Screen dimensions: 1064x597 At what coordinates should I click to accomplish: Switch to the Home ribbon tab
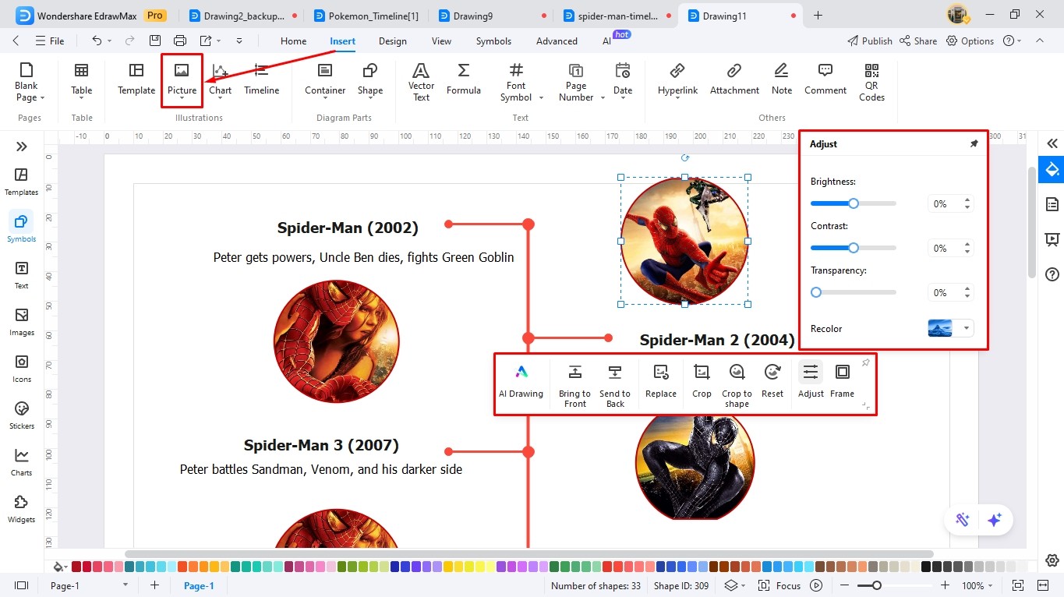(293, 41)
